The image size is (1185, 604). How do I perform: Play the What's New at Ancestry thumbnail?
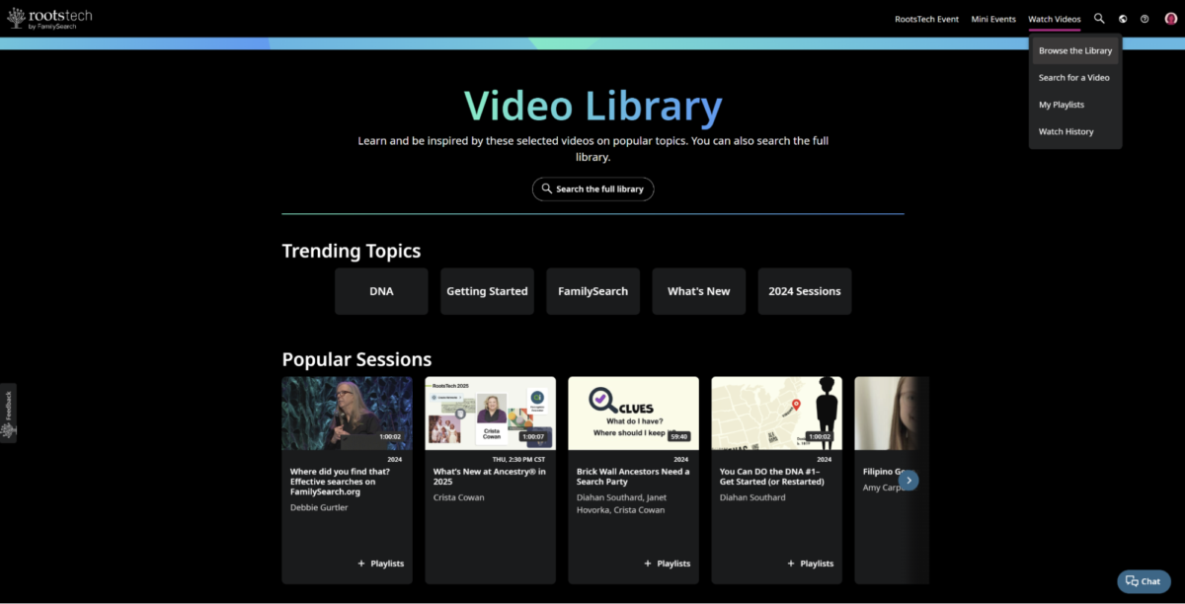490,413
